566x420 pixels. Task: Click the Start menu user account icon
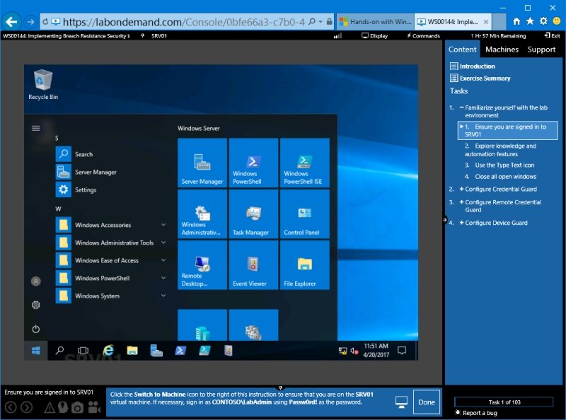(36, 281)
